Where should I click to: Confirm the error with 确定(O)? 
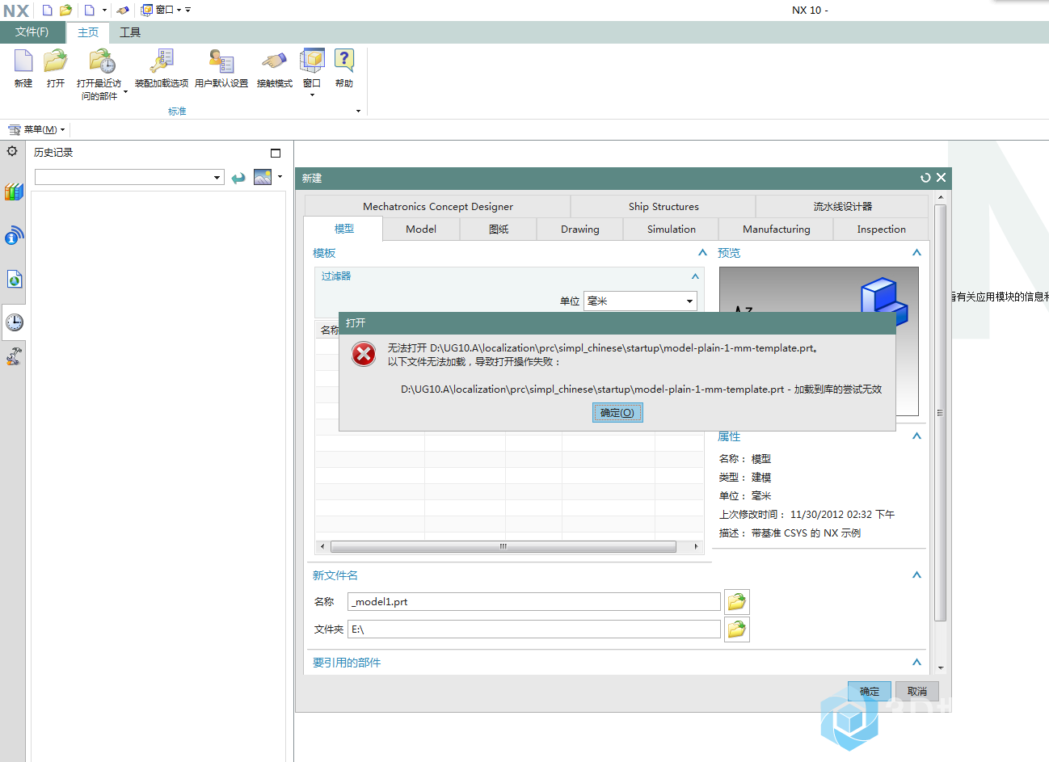[617, 413]
